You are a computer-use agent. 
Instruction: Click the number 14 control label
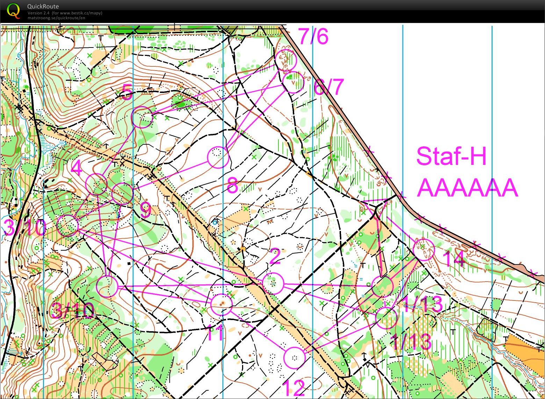[x=454, y=259]
